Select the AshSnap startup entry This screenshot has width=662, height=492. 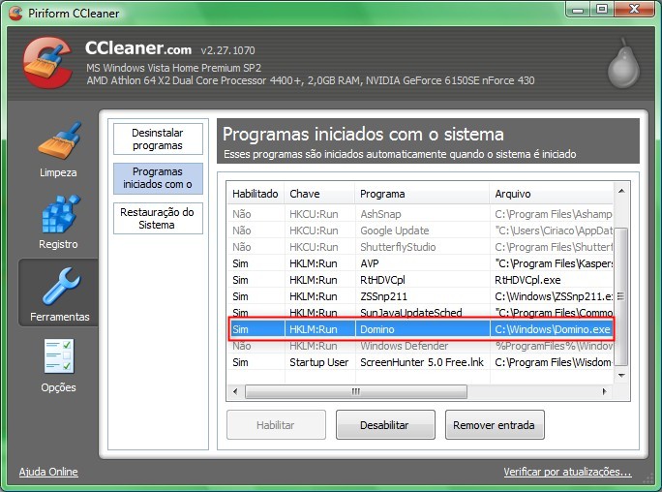(x=420, y=214)
